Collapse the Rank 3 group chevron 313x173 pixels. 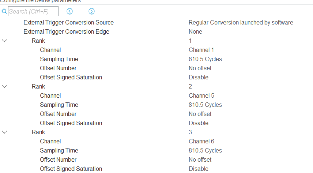coord(4,132)
